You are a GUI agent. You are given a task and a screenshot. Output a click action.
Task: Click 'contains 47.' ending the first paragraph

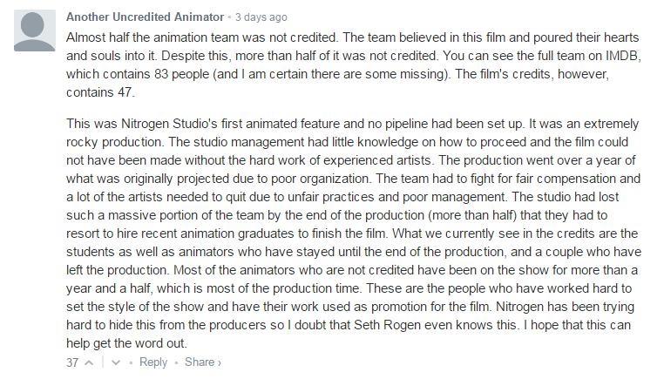[100, 92]
